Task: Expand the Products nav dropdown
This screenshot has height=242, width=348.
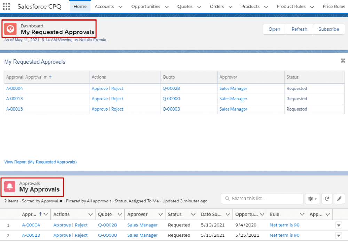Action: tap(266, 7)
